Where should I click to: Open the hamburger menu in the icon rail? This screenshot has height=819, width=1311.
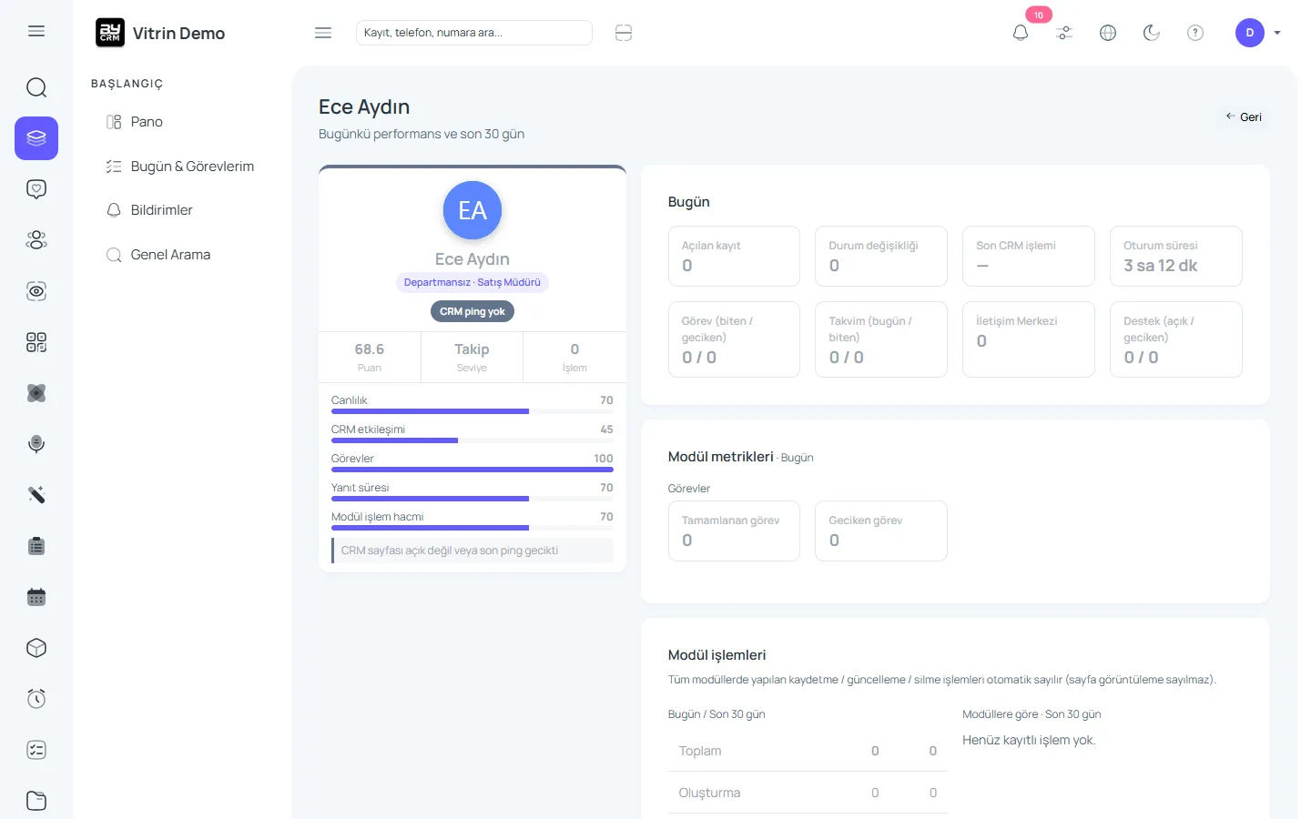point(36,31)
